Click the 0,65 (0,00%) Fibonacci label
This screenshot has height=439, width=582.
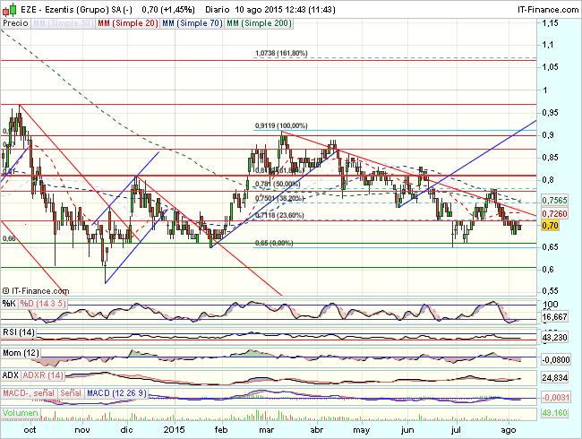274,244
